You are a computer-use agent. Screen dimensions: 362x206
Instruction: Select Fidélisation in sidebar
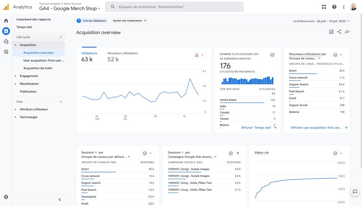click(28, 91)
